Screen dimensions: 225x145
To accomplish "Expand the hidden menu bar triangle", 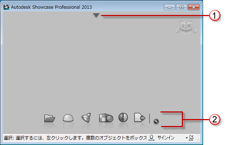I will pyautogui.click(x=96, y=15).
